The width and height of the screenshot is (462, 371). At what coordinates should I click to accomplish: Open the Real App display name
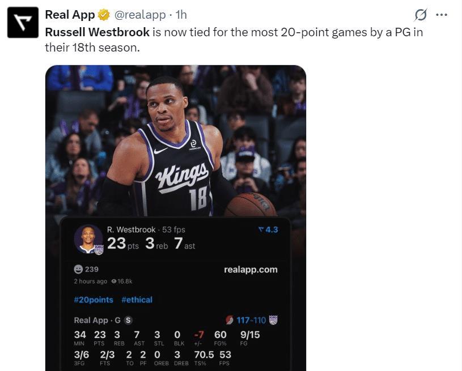[70, 15]
